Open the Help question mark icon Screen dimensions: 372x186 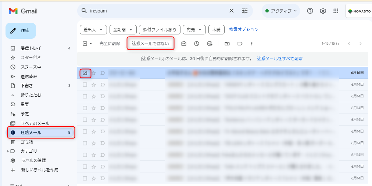pos(310,11)
